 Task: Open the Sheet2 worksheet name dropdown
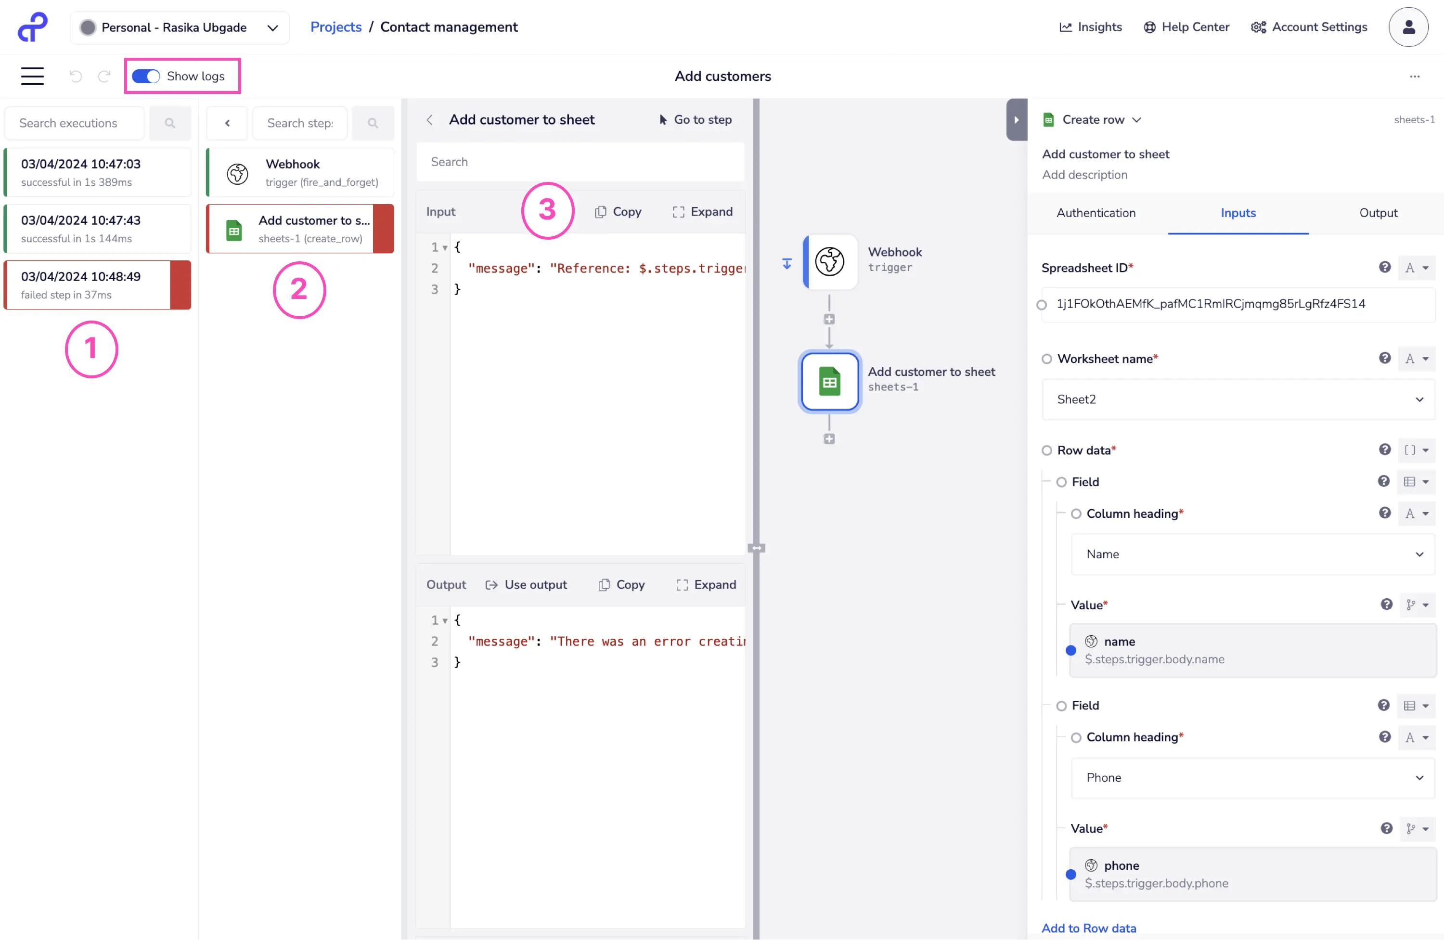pyautogui.click(x=1238, y=399)
